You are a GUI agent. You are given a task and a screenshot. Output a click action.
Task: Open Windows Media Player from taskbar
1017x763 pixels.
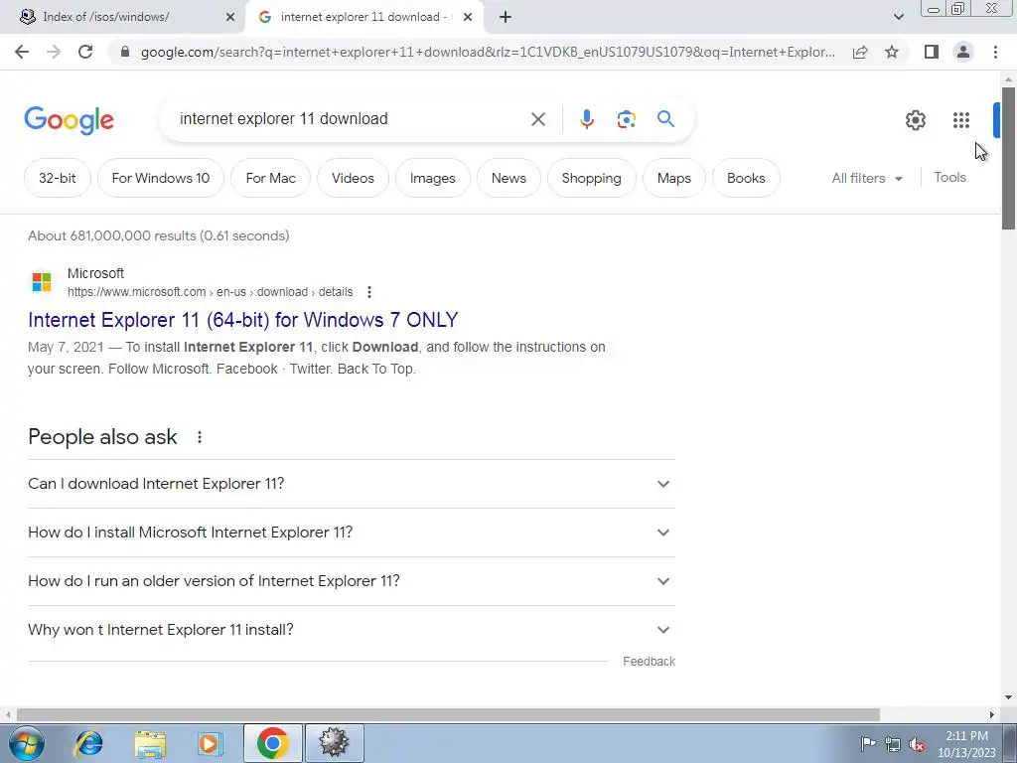(x=210, y=743)
